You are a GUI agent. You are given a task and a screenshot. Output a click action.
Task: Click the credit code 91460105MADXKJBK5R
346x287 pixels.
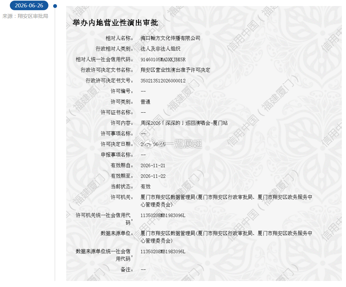(x=163, y=59)
